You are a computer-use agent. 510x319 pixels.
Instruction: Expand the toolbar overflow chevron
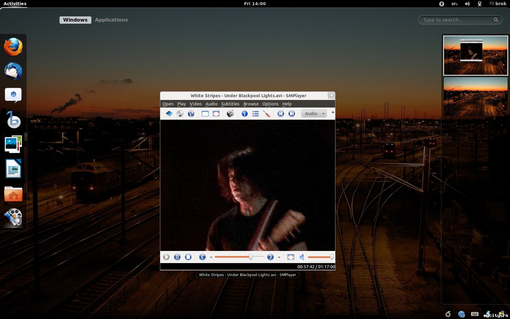coord(333,112)
